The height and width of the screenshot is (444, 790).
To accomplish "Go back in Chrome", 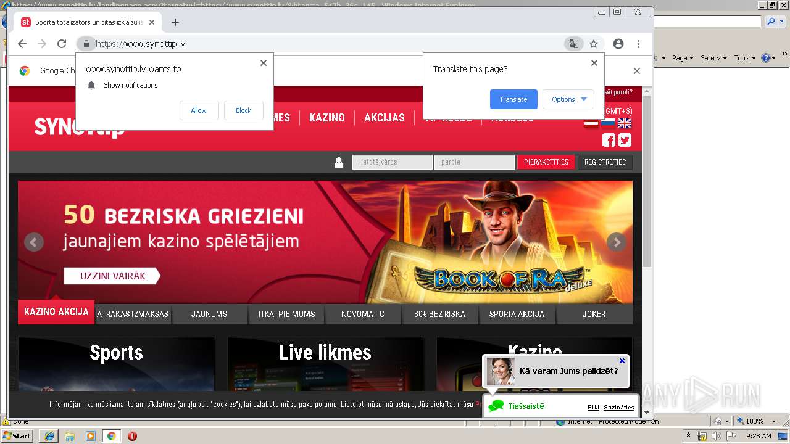I will click(x=22, y=44).
